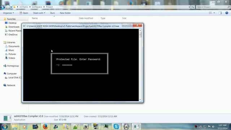The image size is (231, 130).
Task: Click the Action Center flag tray icon
Action: point(209,127)
